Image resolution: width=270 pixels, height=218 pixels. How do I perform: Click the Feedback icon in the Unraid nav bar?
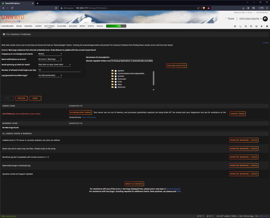(x=251, y=26)
